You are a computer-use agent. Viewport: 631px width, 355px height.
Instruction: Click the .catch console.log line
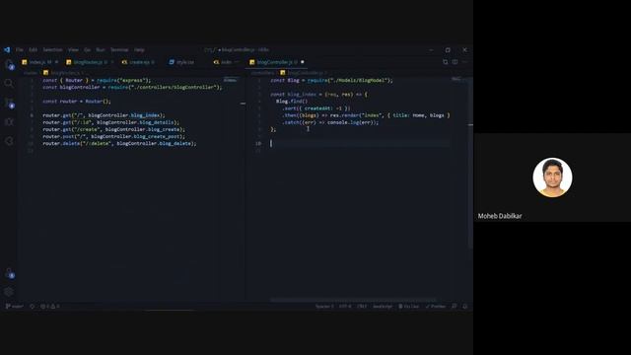point(330,122)
